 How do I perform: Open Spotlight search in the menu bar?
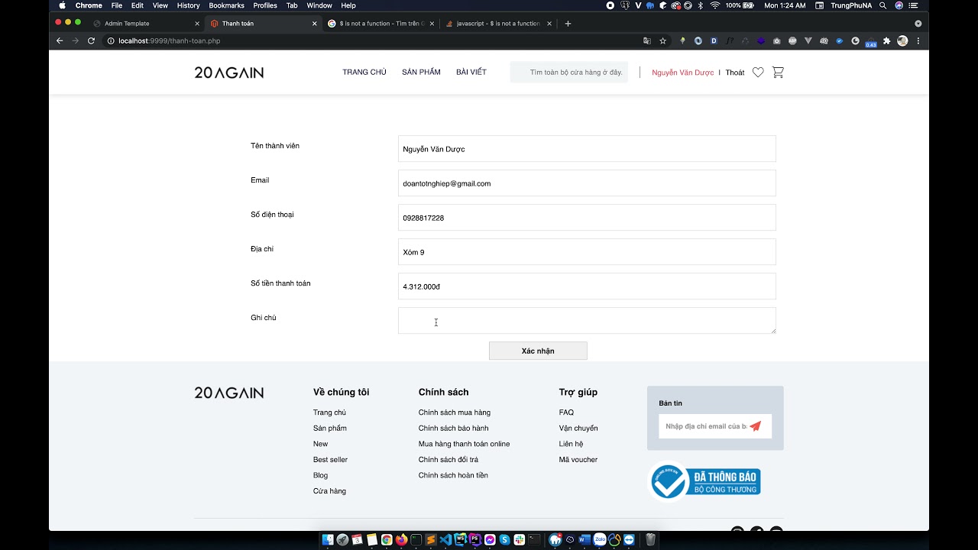(x=882, y=5)
